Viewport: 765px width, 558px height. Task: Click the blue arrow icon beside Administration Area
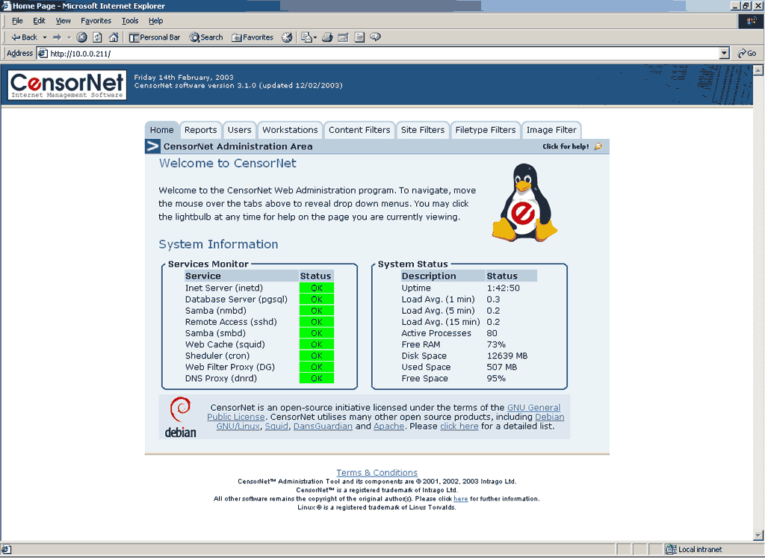tap(152, 146)
